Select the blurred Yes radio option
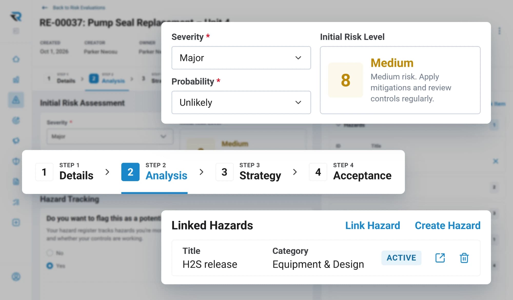This screenshot has height=300, width=513. [x=50, y=266]
